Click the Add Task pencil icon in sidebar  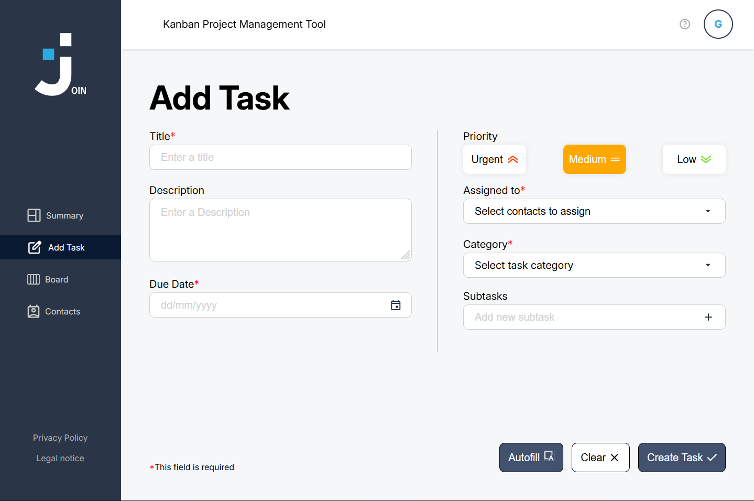coord(35,247)
